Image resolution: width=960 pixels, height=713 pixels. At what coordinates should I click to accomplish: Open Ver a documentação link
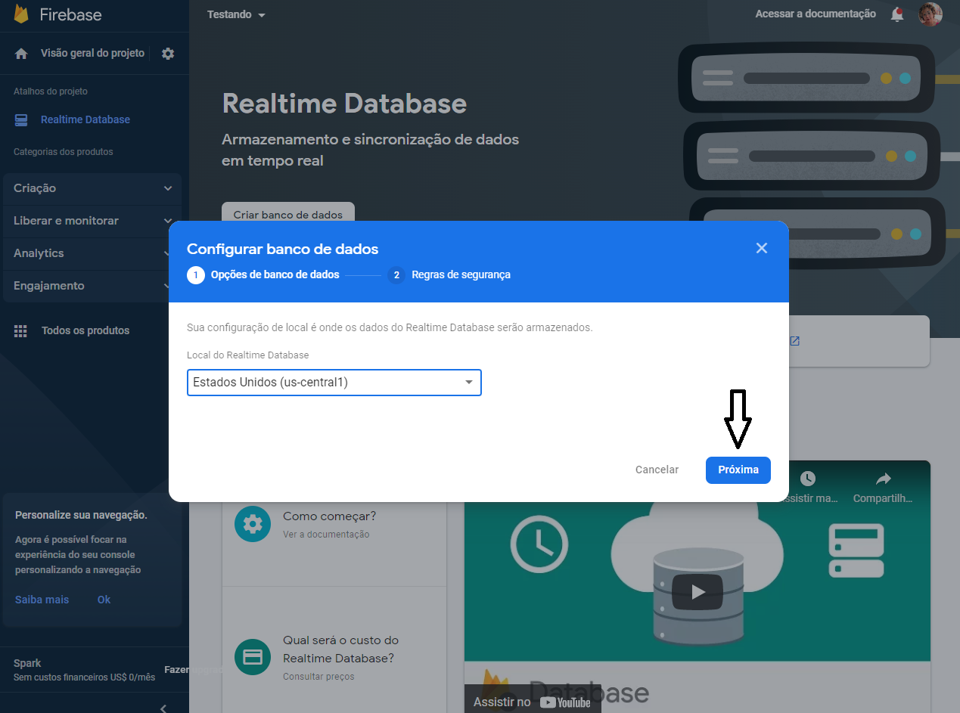326,535
